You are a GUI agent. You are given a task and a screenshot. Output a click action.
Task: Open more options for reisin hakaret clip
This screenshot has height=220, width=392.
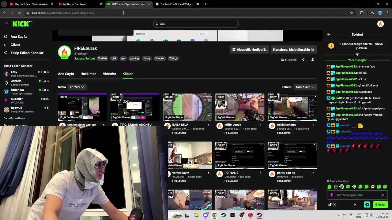pos(313,125)
